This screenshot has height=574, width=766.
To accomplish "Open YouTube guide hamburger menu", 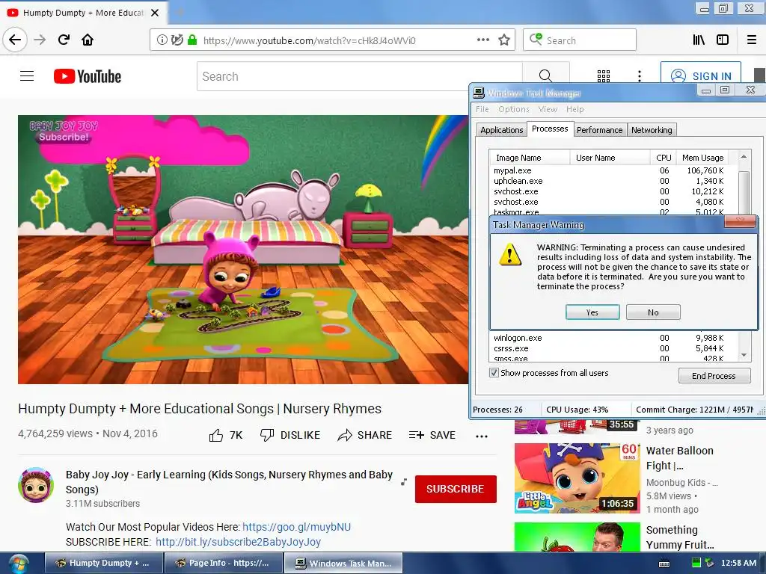I will click(27, 76).
